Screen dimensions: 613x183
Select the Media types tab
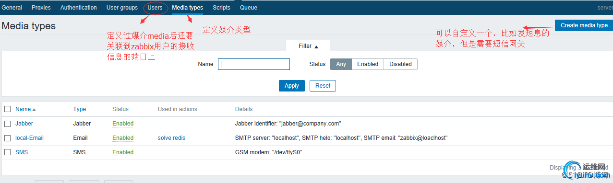tap(187, 8)
